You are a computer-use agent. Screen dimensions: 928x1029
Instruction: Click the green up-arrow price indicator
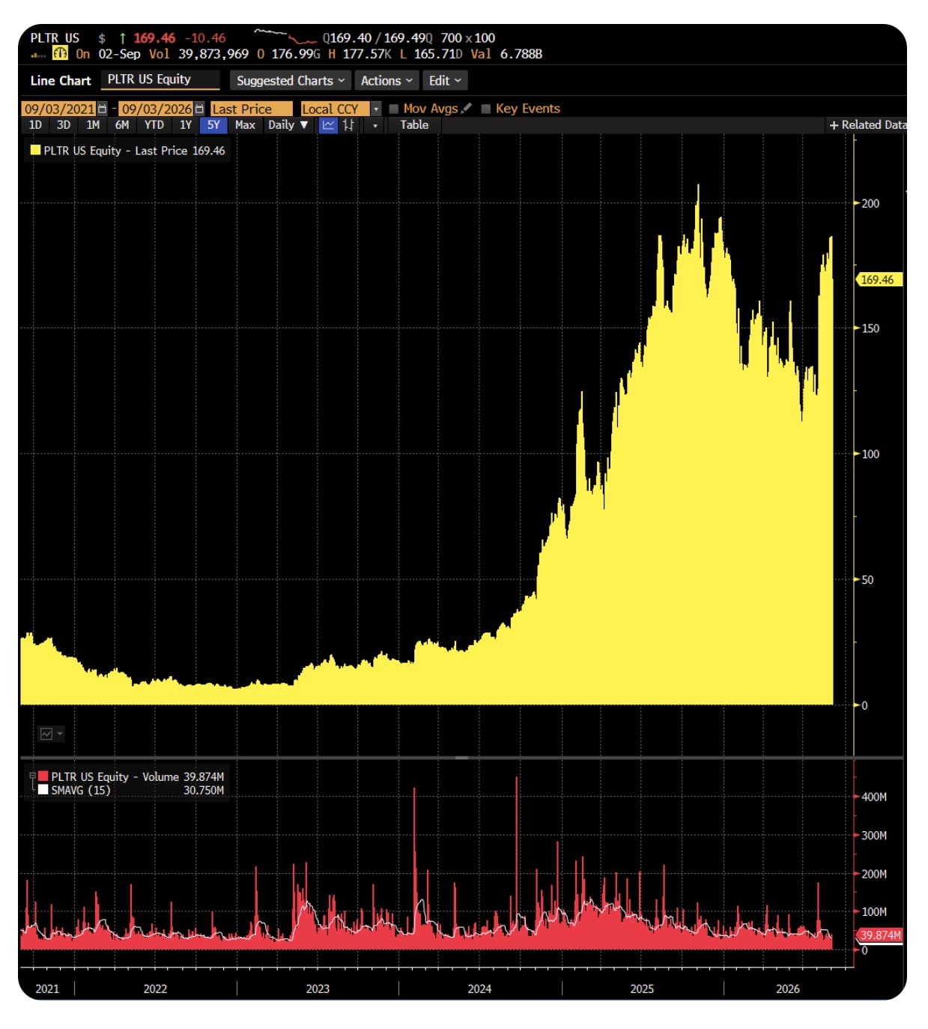tap(122, 37)
